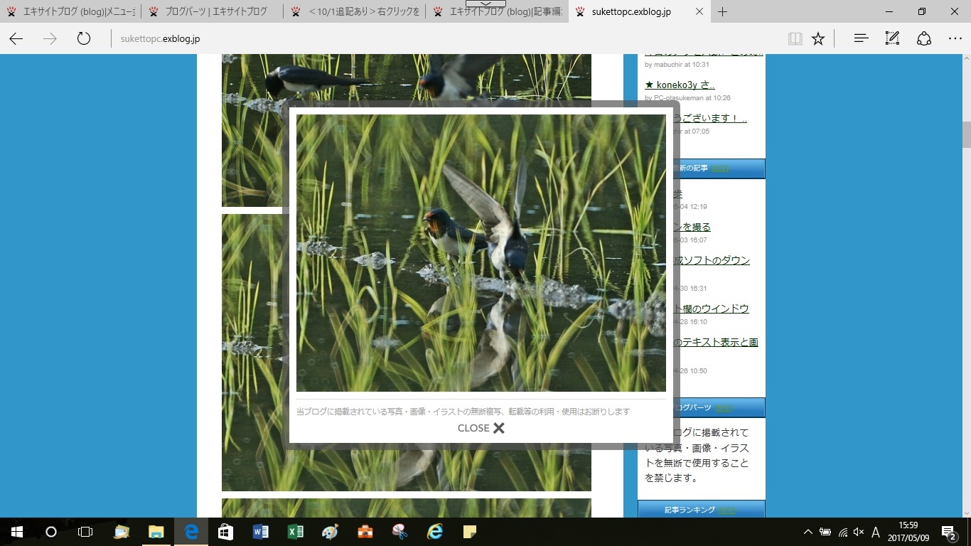Switch to the ブログパーツ | エキサイトブログ tab

point(213,11)
